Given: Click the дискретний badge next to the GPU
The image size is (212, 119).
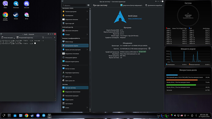Looking at the screenshot, I should point(142,52).
